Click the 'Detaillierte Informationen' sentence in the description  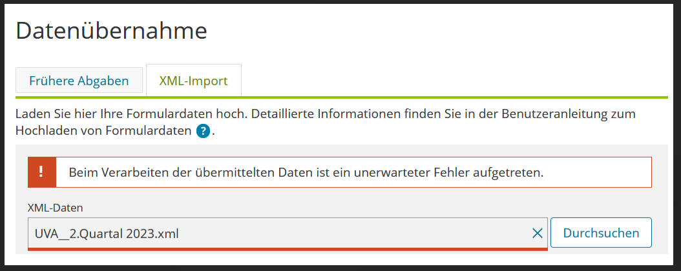tap(443, 114)
